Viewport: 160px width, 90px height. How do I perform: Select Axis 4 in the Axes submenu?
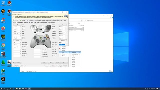(75, 63)
